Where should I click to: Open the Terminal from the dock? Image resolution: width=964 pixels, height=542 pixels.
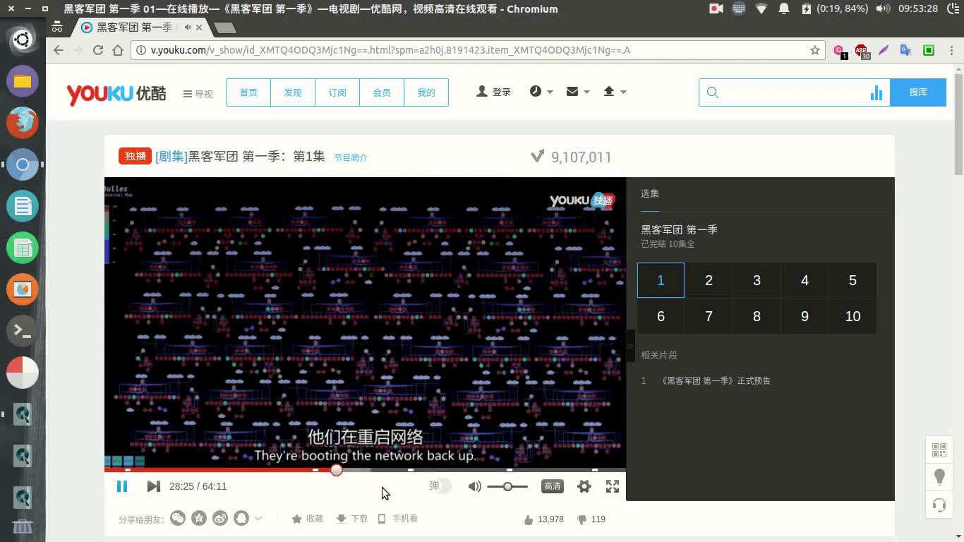click(x=23, y=330)
